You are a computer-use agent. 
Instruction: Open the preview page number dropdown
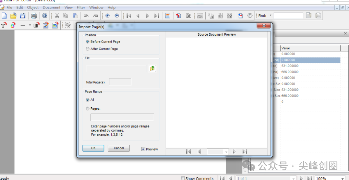226,152
